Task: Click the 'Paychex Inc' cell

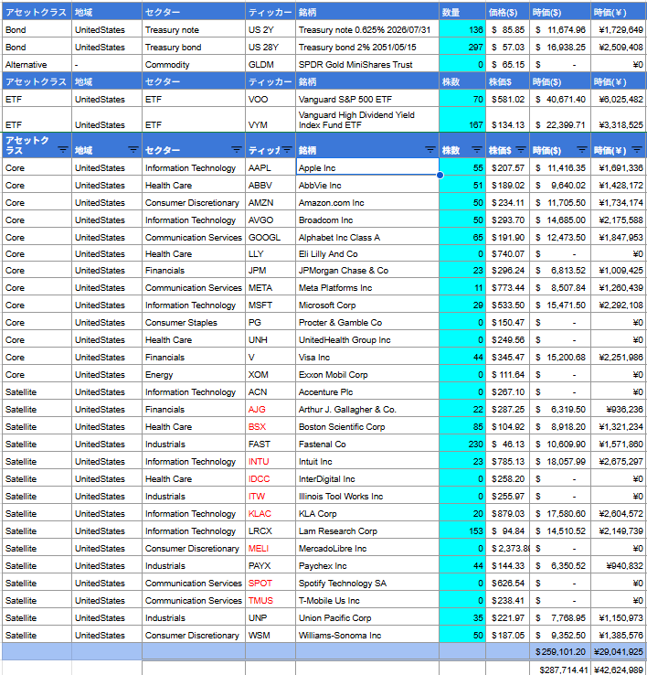Action: [x=367, y=565]
